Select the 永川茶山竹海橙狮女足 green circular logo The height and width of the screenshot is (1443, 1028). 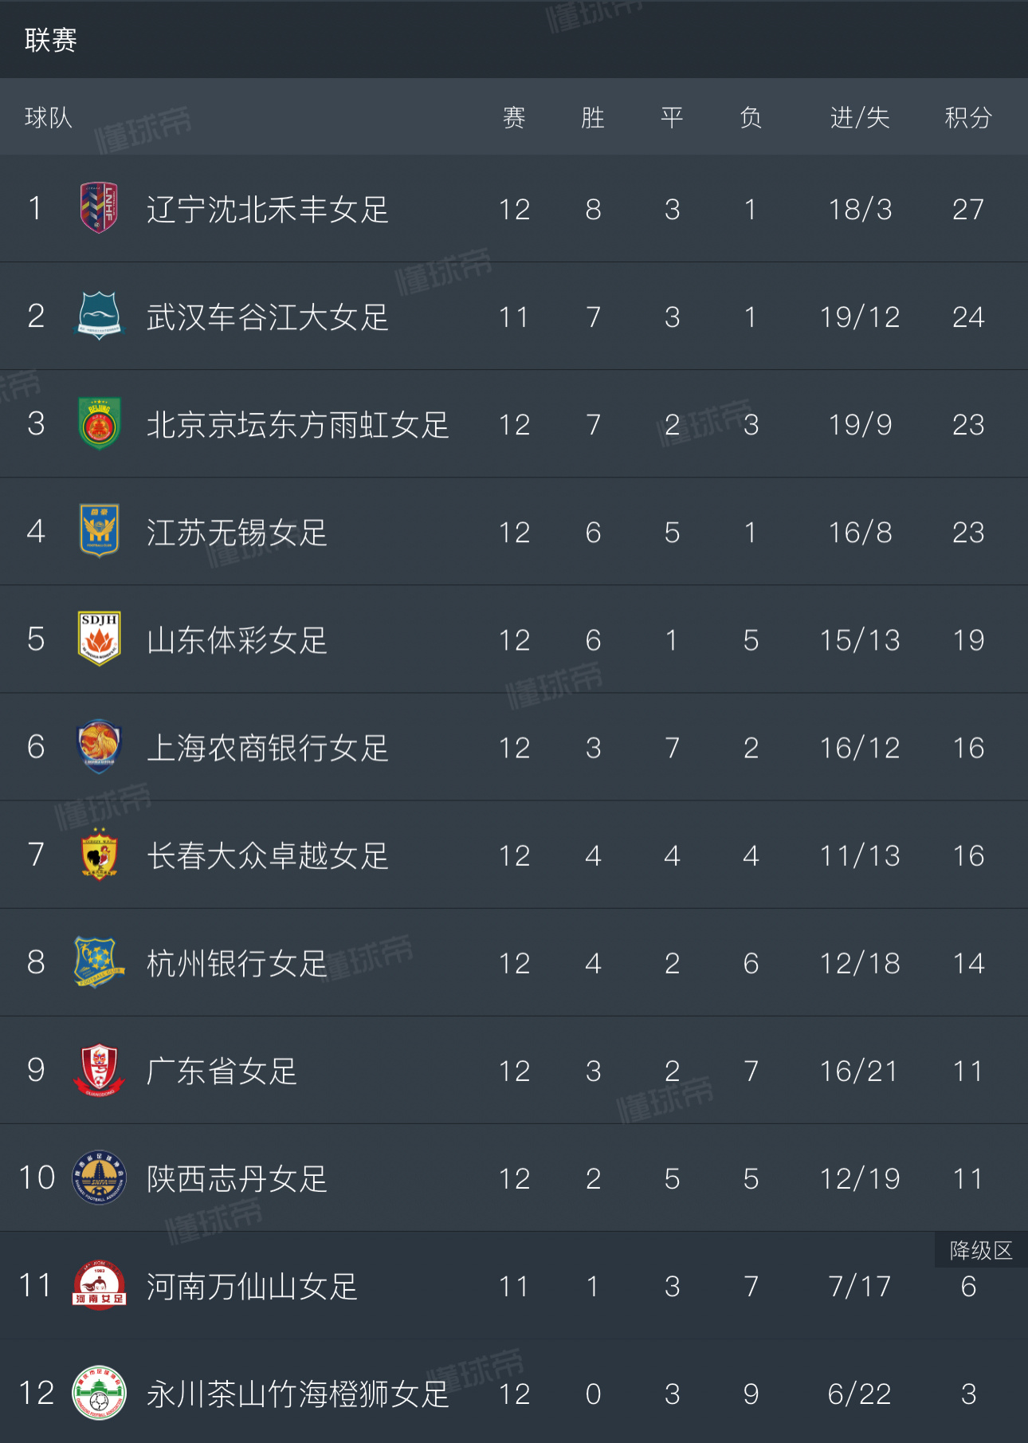(99, 1393)
